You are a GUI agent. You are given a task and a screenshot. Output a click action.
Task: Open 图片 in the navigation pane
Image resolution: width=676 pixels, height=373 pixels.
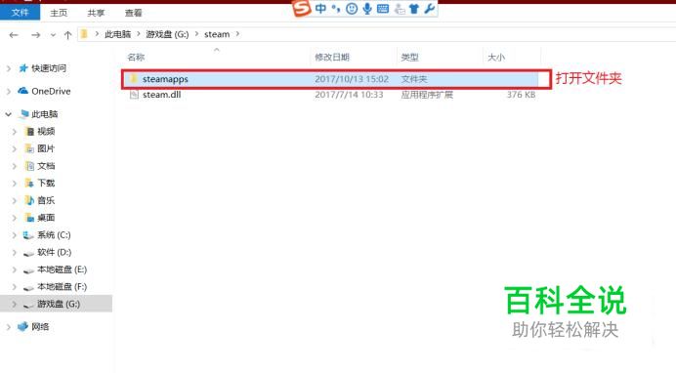click(x=46, y=148)
